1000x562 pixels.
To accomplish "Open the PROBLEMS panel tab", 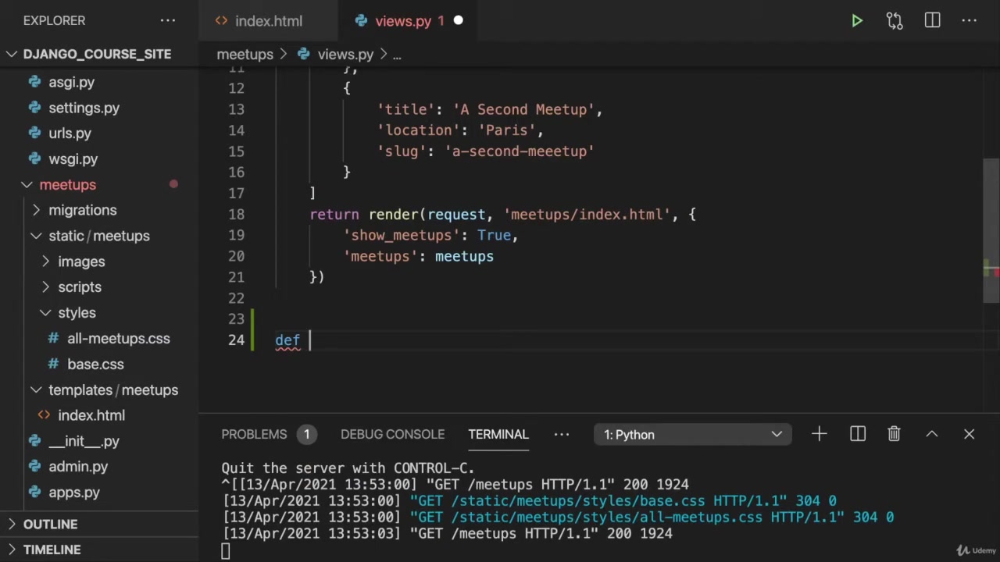I will click(254, 434).
